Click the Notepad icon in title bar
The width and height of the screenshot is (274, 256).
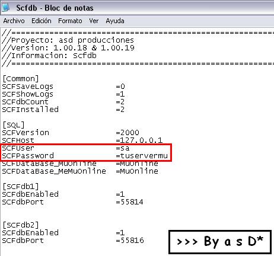5,8
